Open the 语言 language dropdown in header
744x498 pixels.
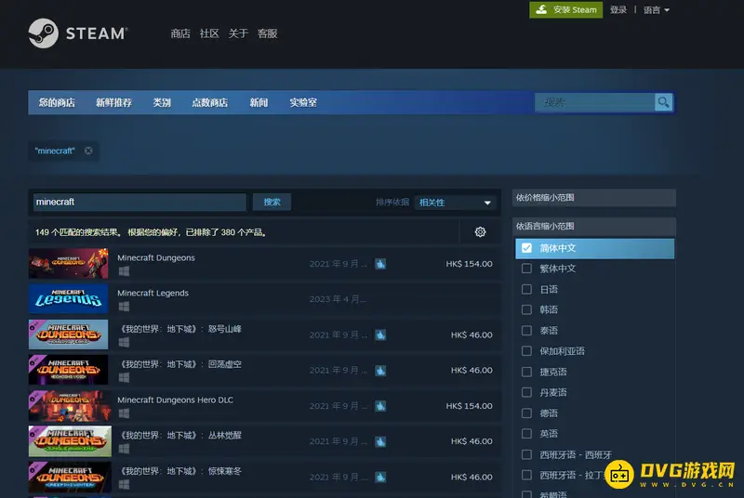pos(656,10)
